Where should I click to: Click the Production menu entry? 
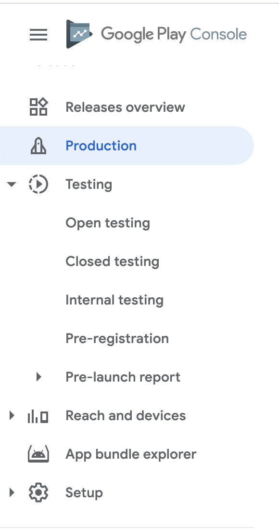[x=101, y=145]
